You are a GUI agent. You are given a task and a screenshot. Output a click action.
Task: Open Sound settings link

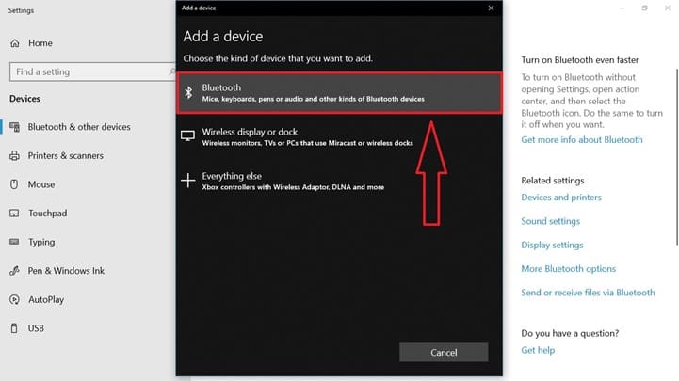[550, 221]
